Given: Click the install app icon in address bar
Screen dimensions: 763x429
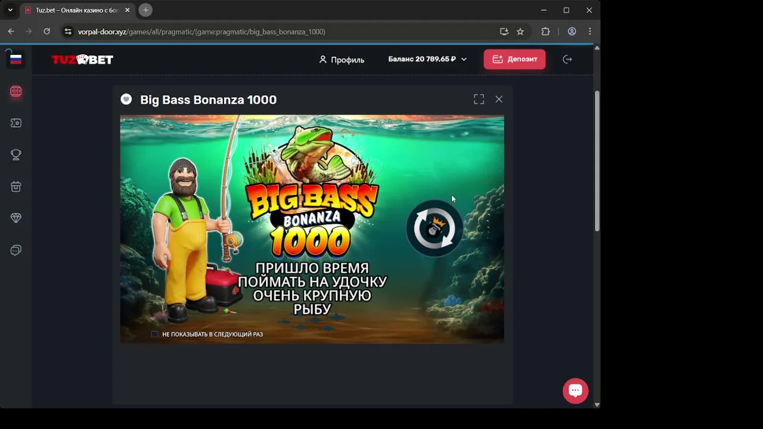Looking at the screenshot, I should 504,32.
